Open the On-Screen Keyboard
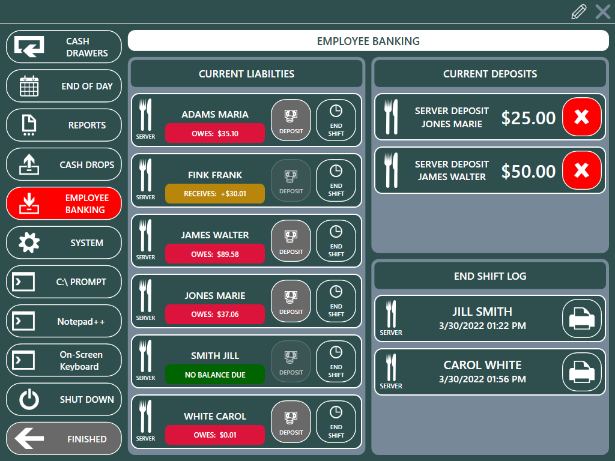This screenshot has height=461, width=615. [64, 361]
